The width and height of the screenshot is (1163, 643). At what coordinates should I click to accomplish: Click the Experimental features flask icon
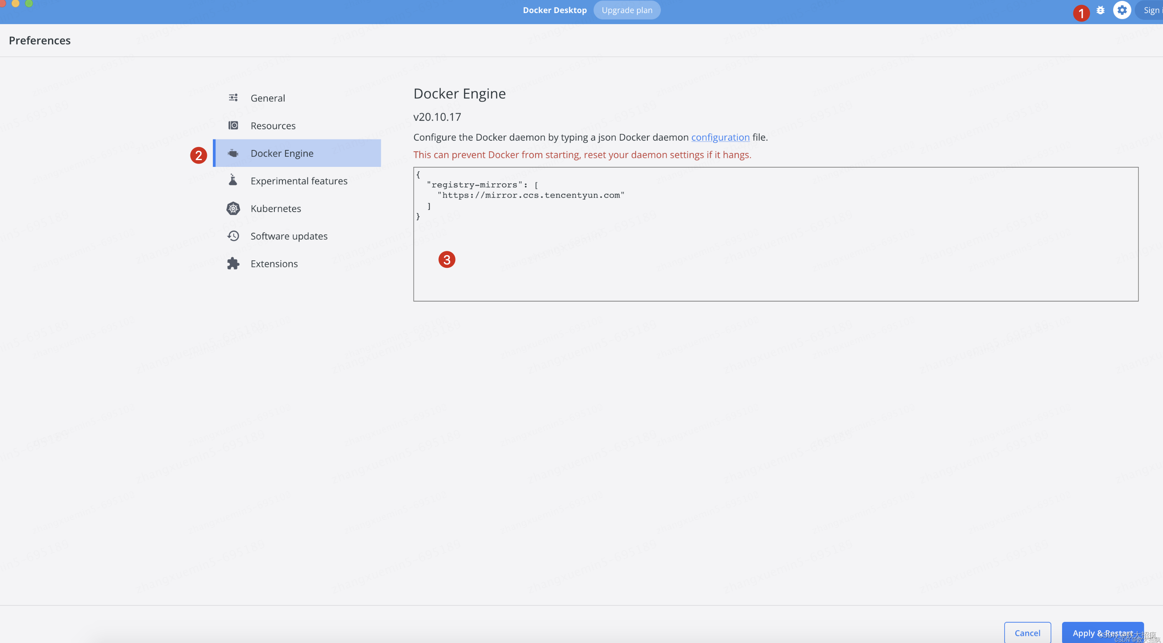pyautogui.click(x=233, y=181)
